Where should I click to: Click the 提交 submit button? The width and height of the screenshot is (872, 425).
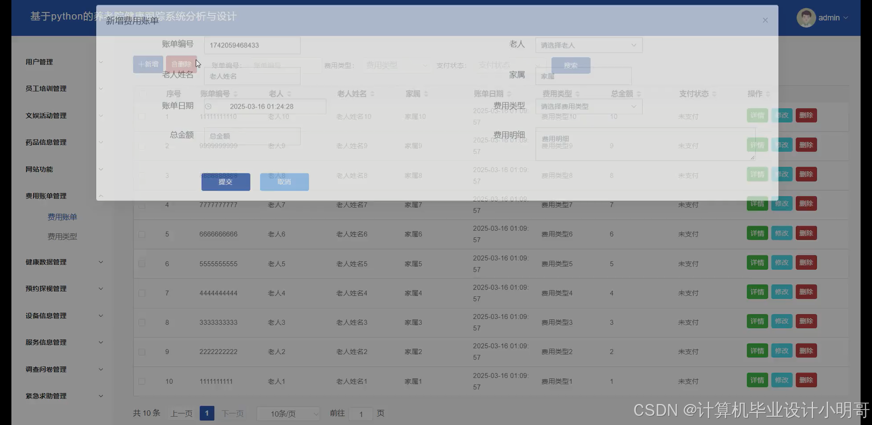pos(225,182)
